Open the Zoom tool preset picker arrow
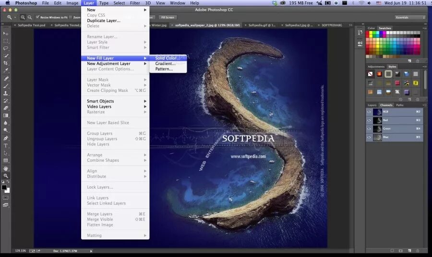The height and width of the screenshot is (257, 432). tap(15, 17)
